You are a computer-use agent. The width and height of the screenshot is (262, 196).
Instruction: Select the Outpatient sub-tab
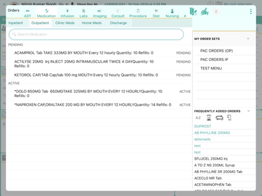pyautogui.click(x=40, y=23)
